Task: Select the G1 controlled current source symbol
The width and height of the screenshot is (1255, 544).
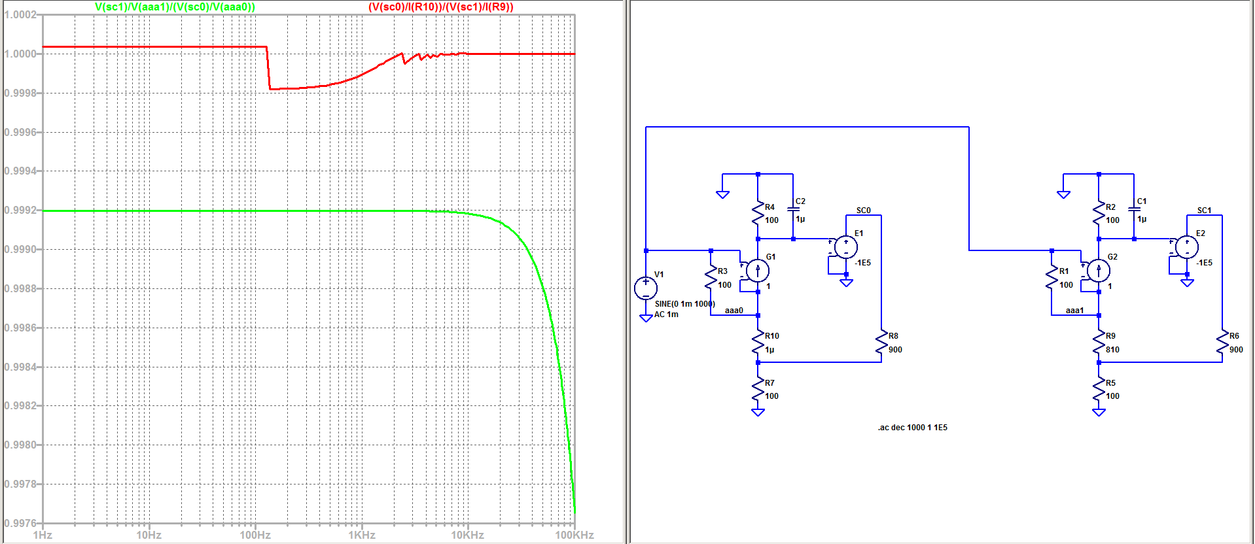Action: click(758, 270)
